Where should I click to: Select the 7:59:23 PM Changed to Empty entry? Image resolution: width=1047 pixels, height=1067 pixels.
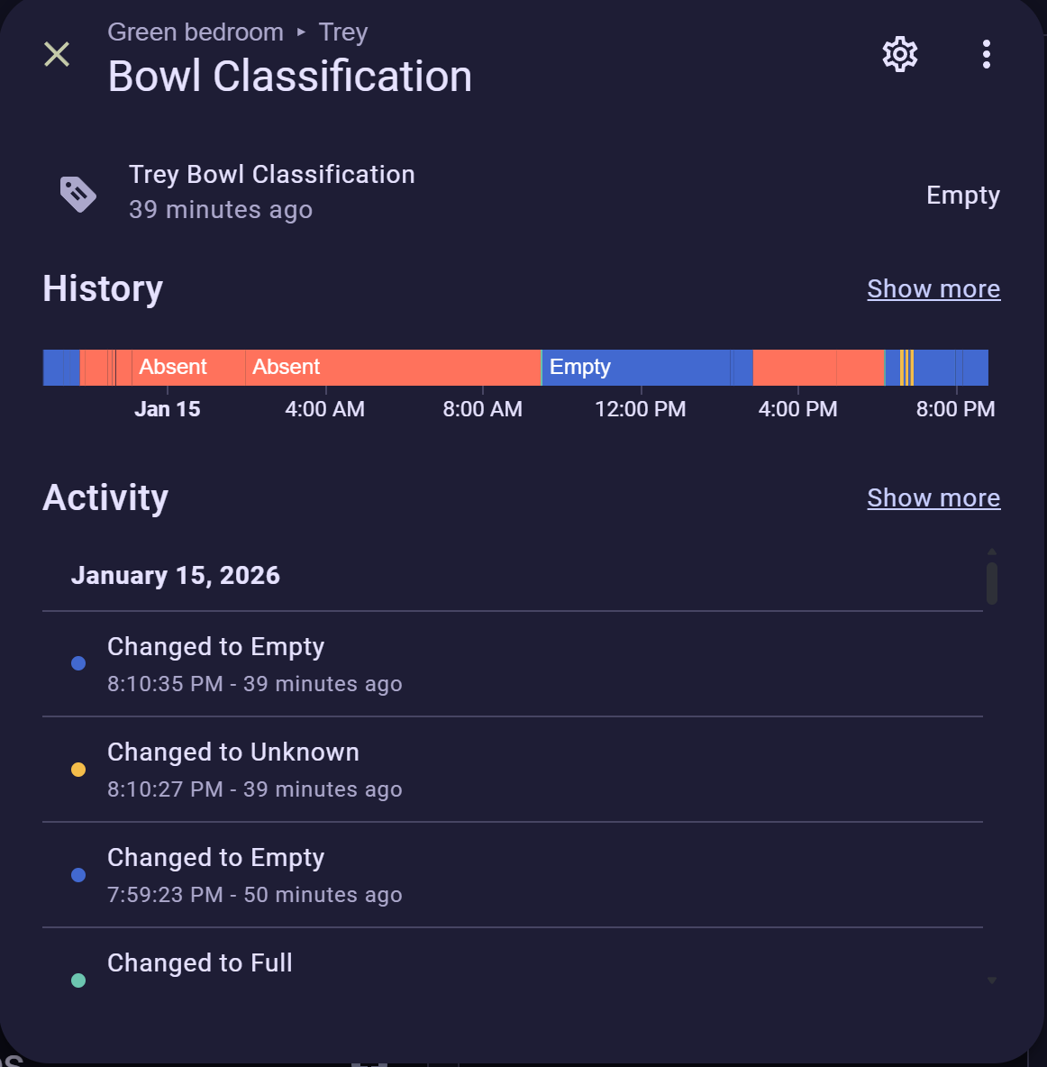(255, 875)
